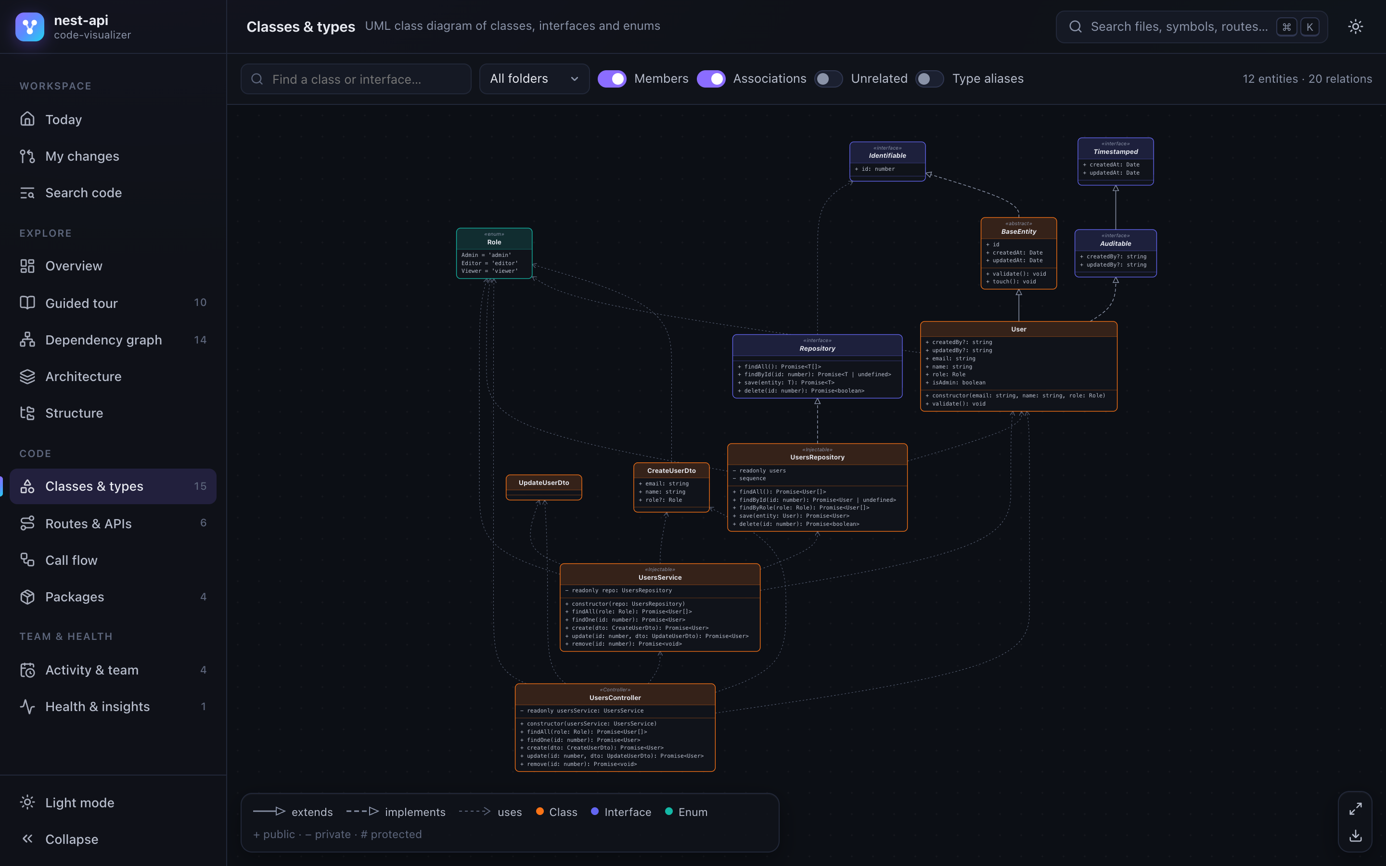
Task: Open Activity & team
Action: click(114, 670)
